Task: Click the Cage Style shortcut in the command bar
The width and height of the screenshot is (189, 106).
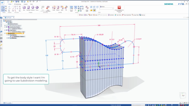Action: click(135, 15)
